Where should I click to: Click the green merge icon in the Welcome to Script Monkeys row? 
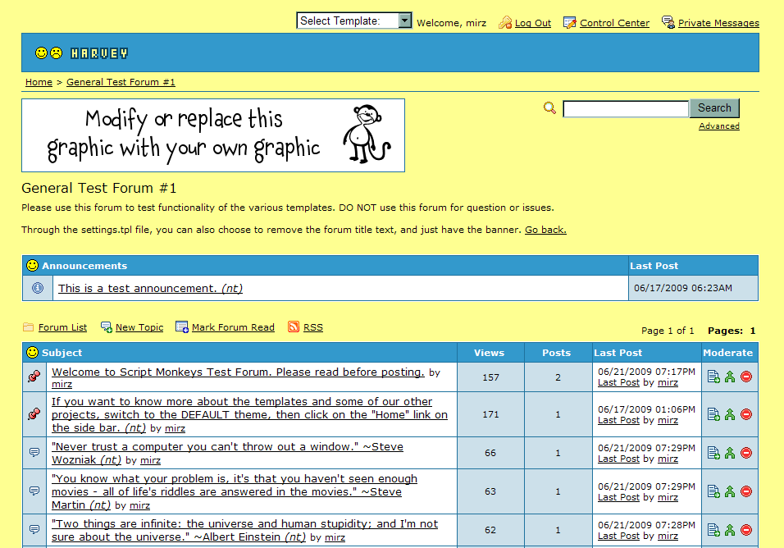[730, 377]
